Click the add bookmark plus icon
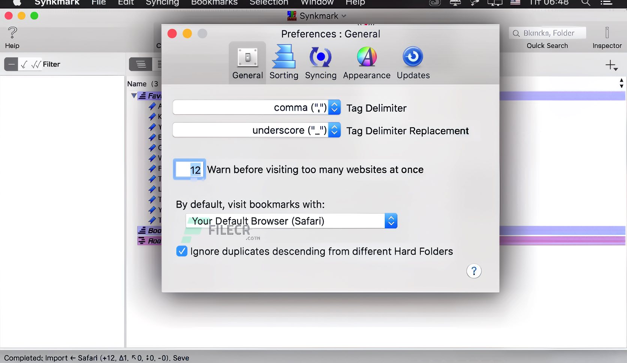 (x=611, y=64)
